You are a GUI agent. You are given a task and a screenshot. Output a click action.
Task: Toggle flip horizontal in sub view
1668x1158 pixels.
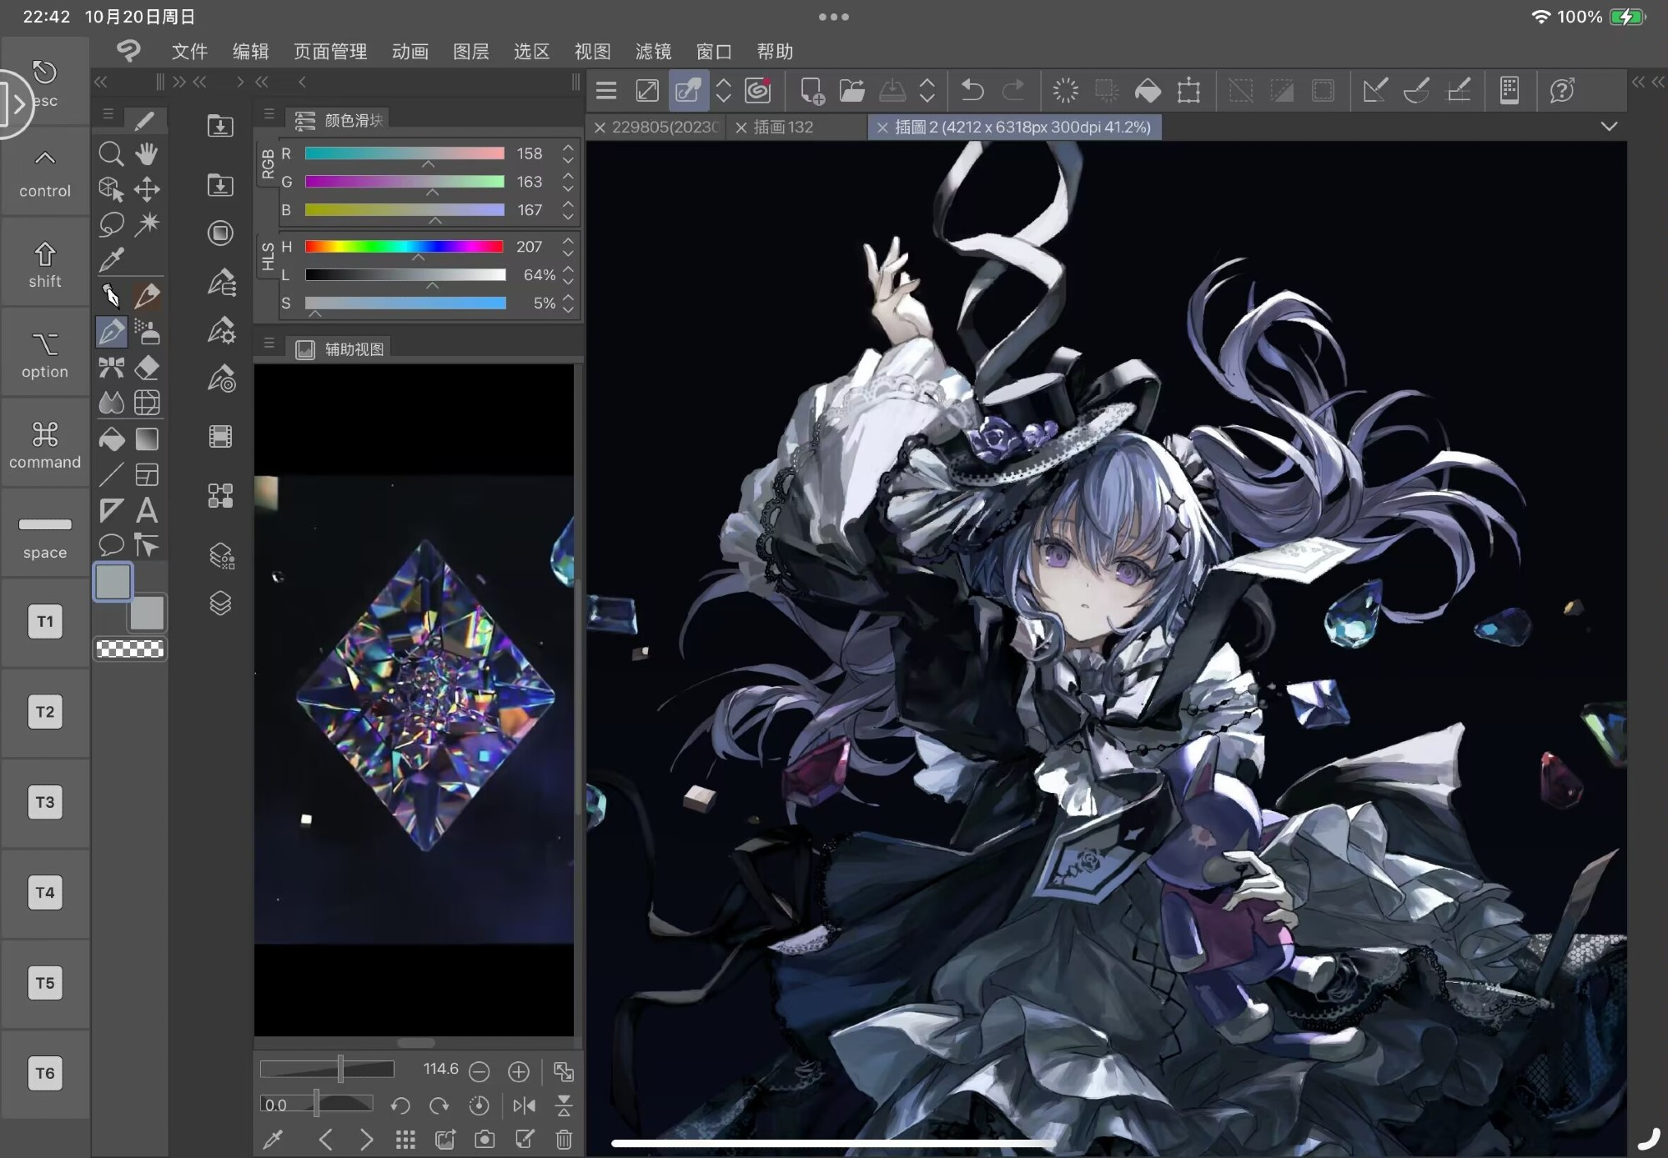coord(525,1105)
